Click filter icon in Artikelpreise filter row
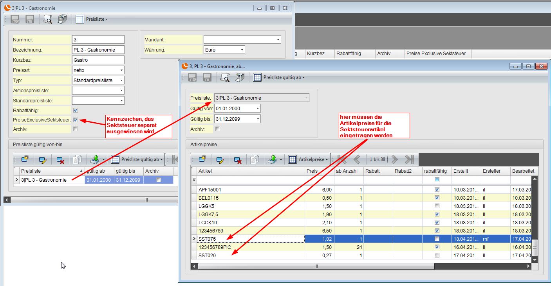The image size is (551, 286). coord(193,180)
